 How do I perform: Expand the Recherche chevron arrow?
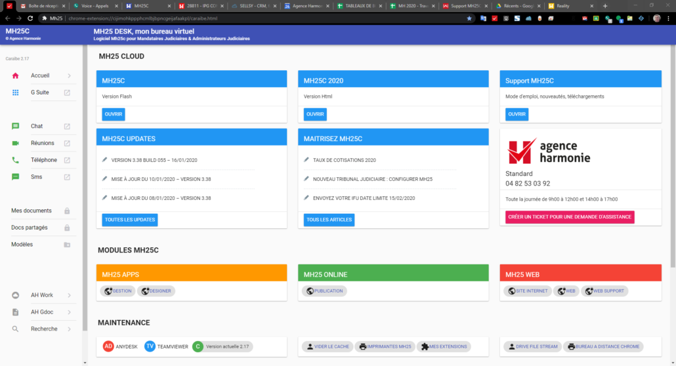[69, 329]
